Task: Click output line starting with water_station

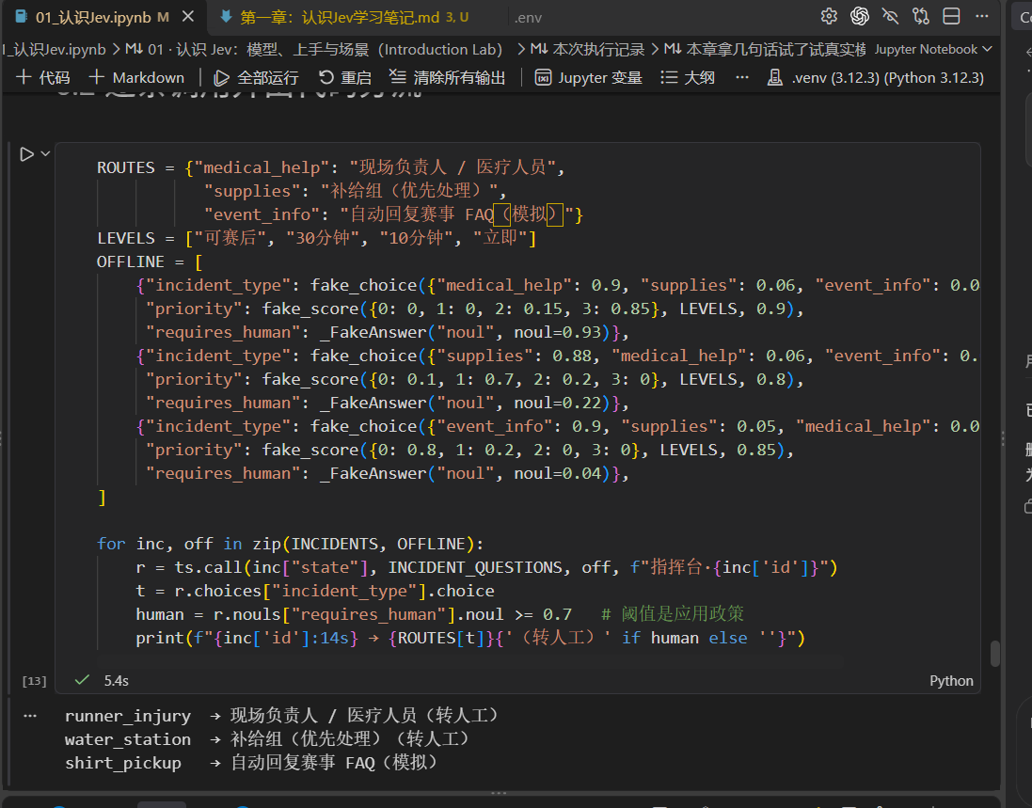Action: pos(266,739)
